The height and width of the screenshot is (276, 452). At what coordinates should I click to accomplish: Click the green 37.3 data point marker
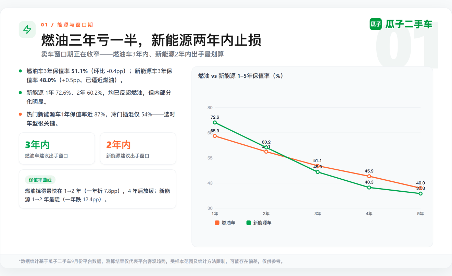(x=420, y=194)
